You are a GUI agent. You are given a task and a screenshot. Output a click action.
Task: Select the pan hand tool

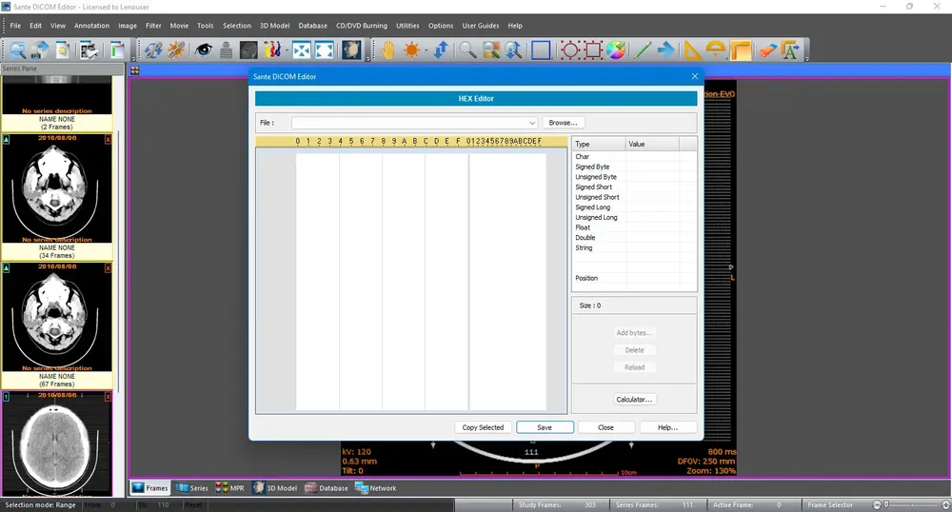click(387, 50)
